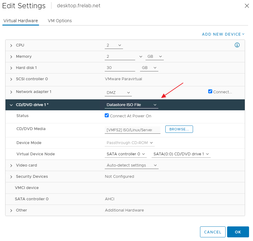Expand the Hard disk 1 row
Screen dimensions: 253x241
tap(11, 68)
